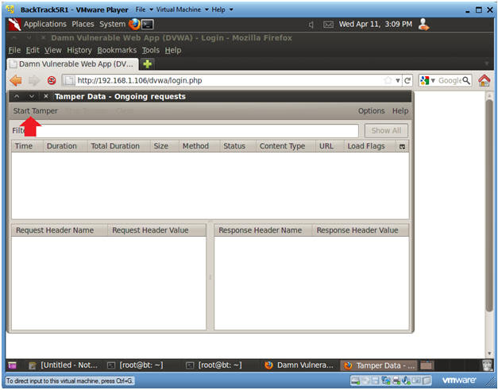
Task: Open VMware Player Help dropdown
Action: pyautogui.click(x=222, y=10)
